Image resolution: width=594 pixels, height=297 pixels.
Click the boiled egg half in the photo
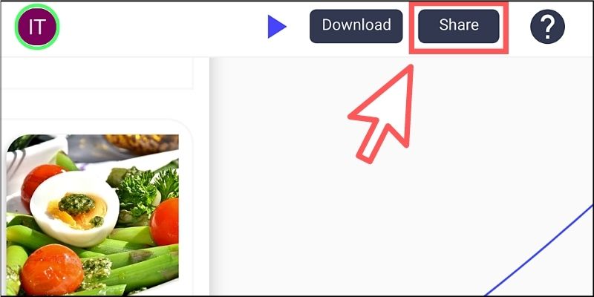tap(75, 209)
